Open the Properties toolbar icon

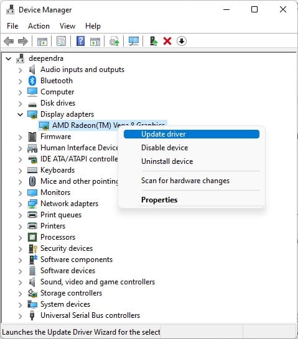click(62, 41)
